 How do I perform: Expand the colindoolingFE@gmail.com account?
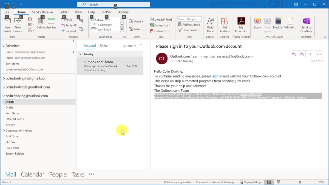tap(4, 78)
